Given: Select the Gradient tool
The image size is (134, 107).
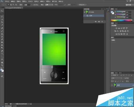Looking at the screenshot, I should [2, 42].
